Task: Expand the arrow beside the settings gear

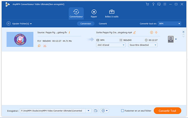Action: point(107,111)
